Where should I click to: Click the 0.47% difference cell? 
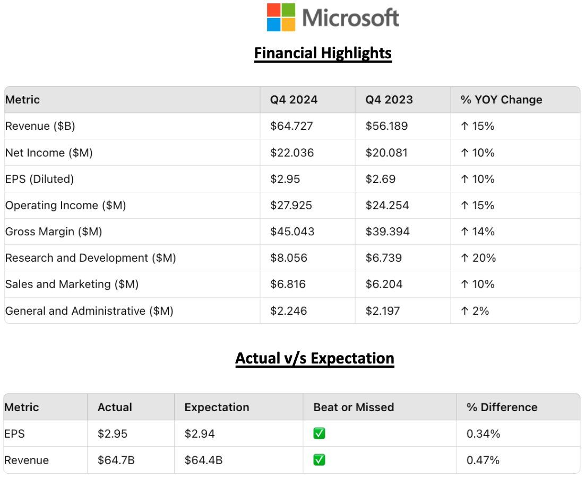click(483, 460)
